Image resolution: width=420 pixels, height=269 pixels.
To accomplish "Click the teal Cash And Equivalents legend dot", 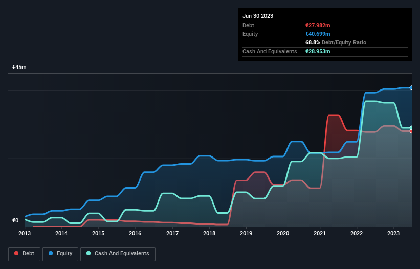I will 89,253.
